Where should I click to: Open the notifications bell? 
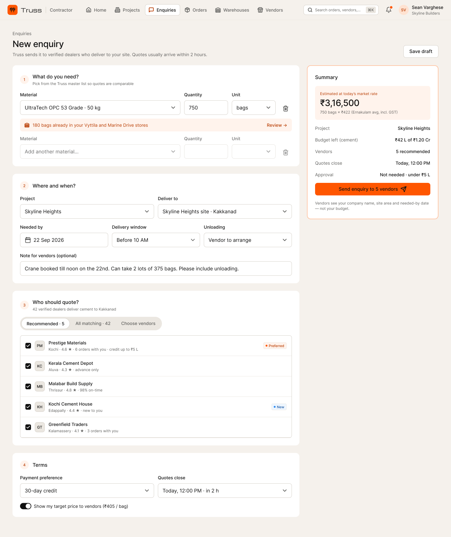[389, 10]
